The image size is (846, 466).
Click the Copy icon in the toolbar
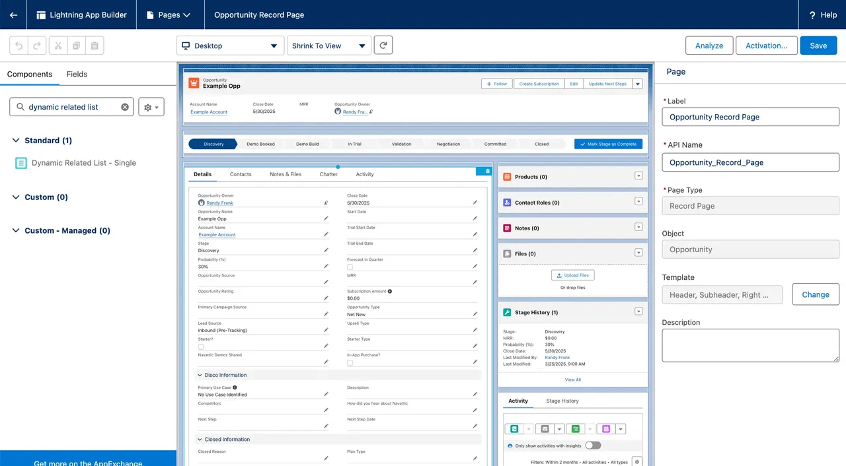click(76, 46)
